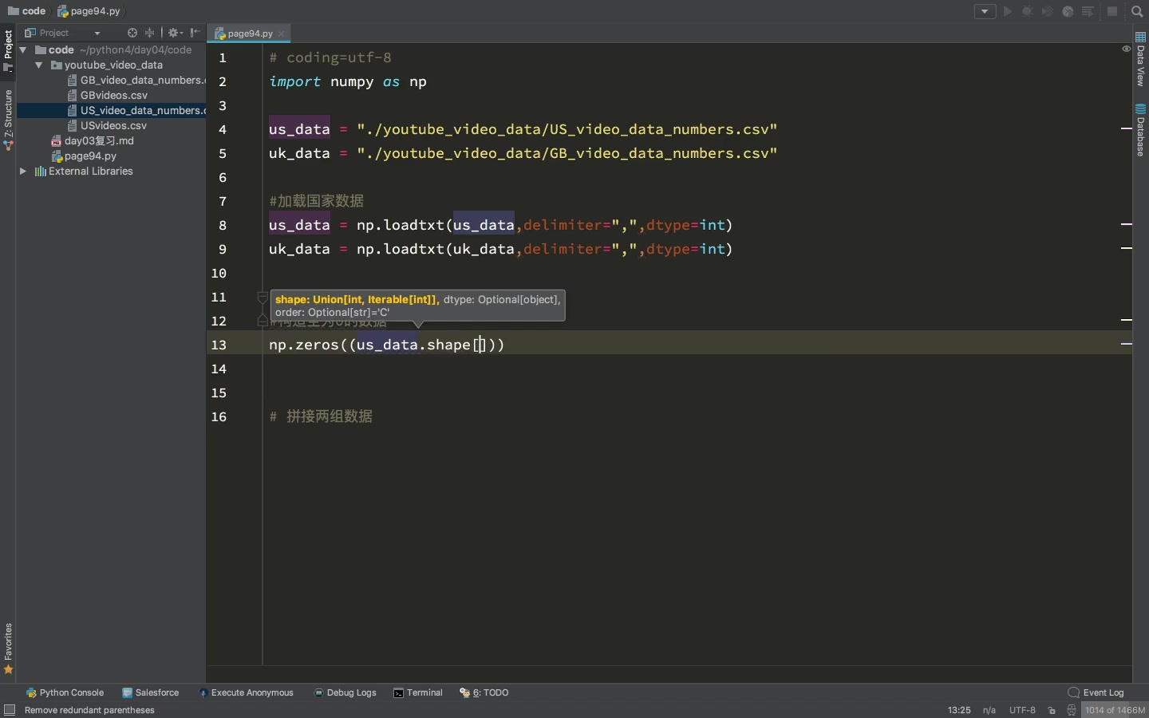The width and height of the screenshot is (1149, 718).
Task: Click the UTF-8 encoding selector
Action: (1022, 710)
